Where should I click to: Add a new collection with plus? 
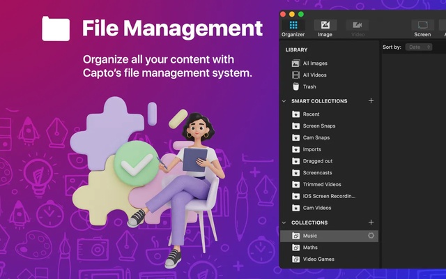371,223
